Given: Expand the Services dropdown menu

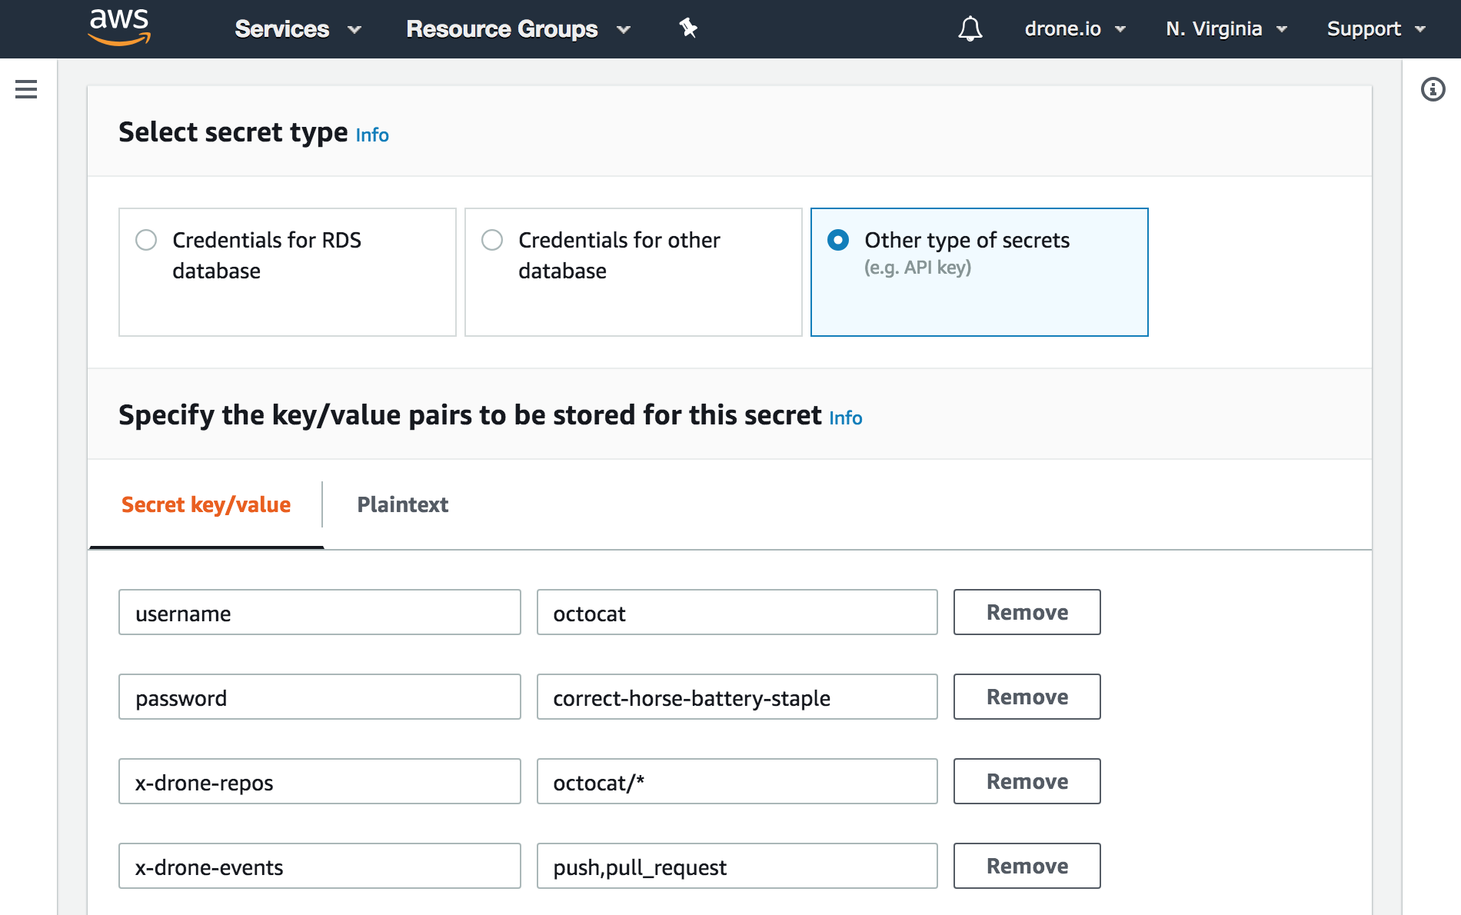Looking at the screenshot, I should [298, 29].
